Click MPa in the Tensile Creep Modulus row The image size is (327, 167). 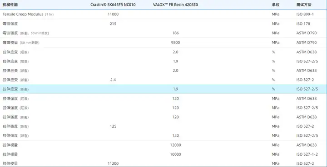pos(276,14)
